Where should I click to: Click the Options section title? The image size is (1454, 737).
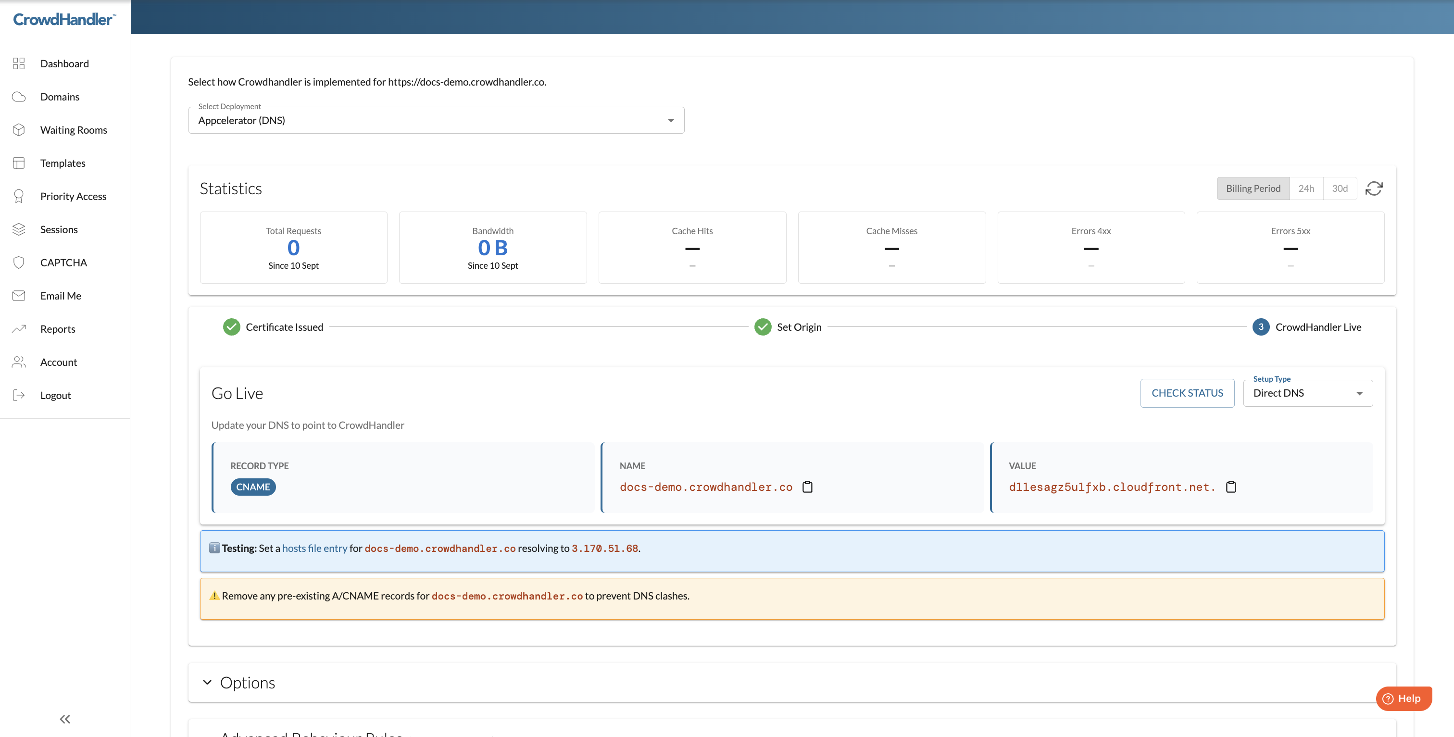coord(247,682)
